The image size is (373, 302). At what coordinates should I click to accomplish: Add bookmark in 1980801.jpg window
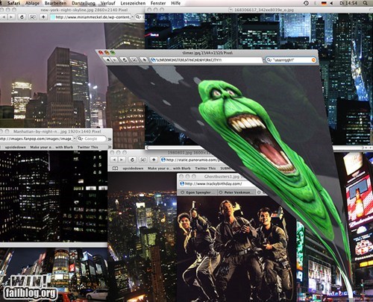[x=154, y=160]
